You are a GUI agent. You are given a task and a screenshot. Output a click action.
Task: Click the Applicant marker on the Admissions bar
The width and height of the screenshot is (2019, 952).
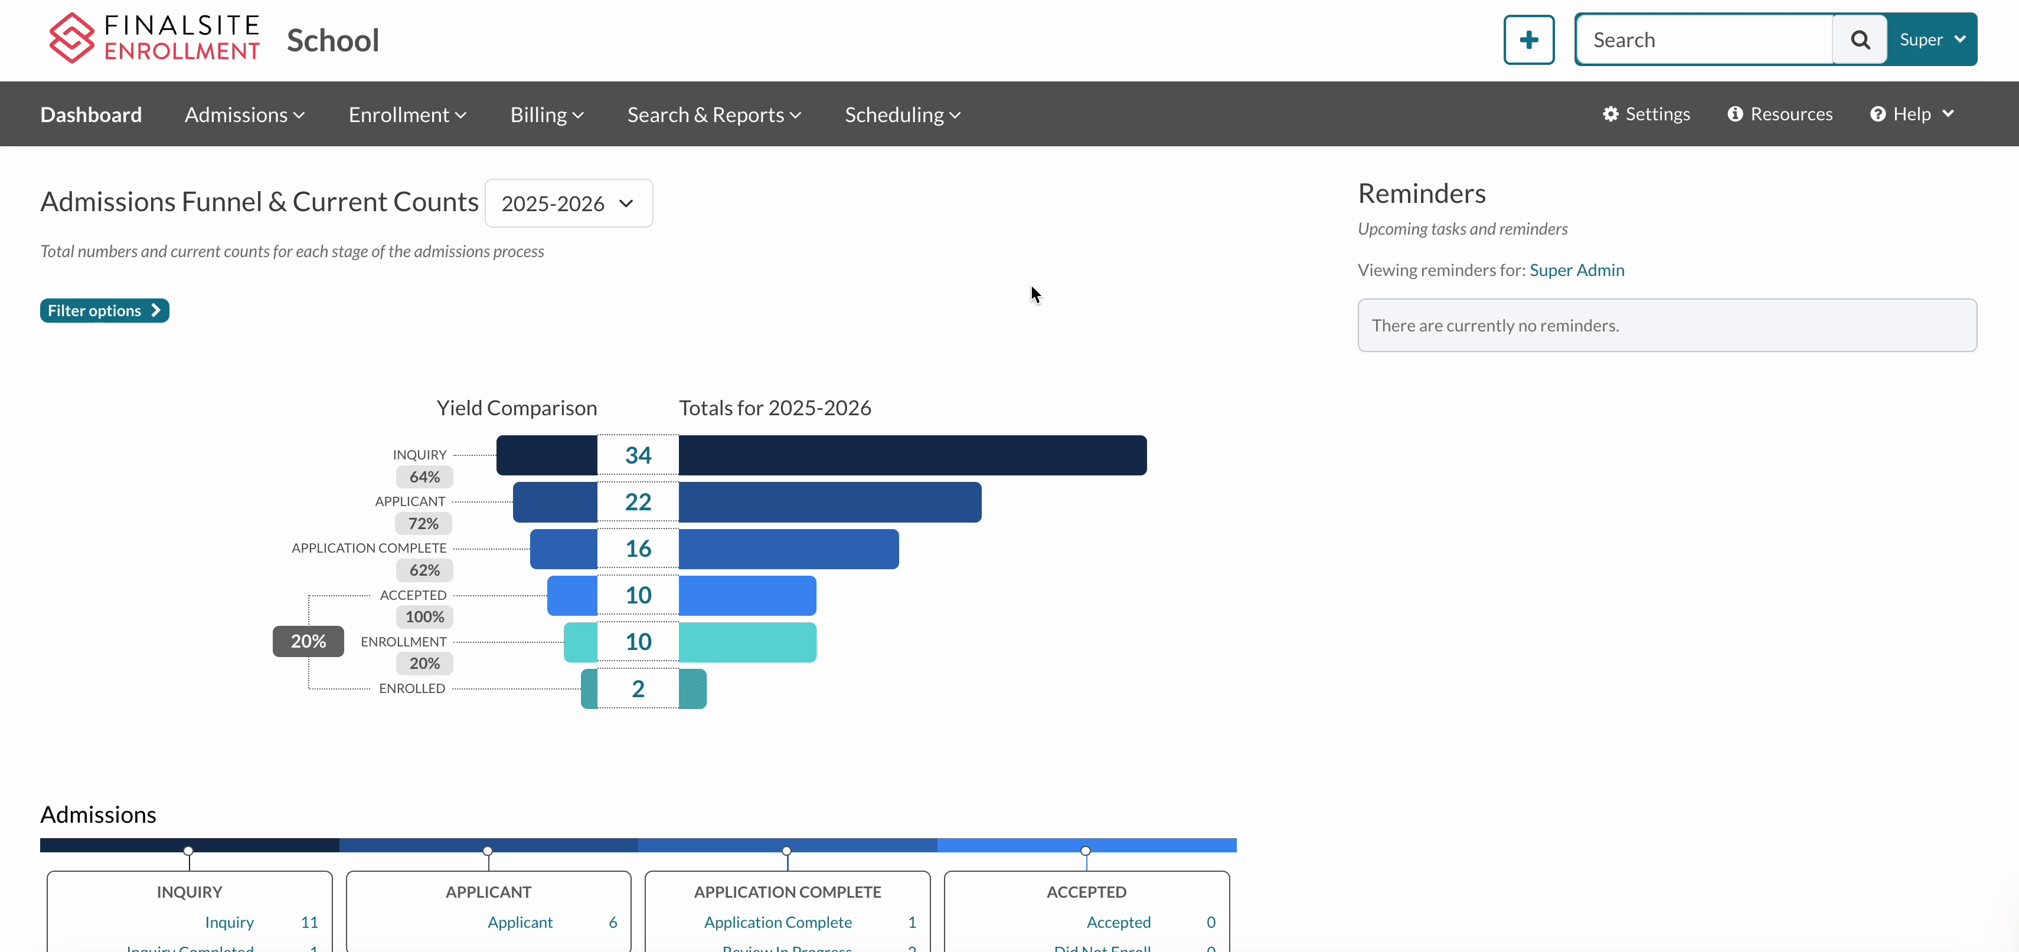coord(488,851)
